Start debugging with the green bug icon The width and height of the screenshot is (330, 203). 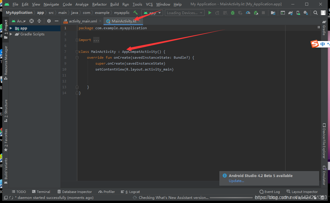[x=233, y=13]
